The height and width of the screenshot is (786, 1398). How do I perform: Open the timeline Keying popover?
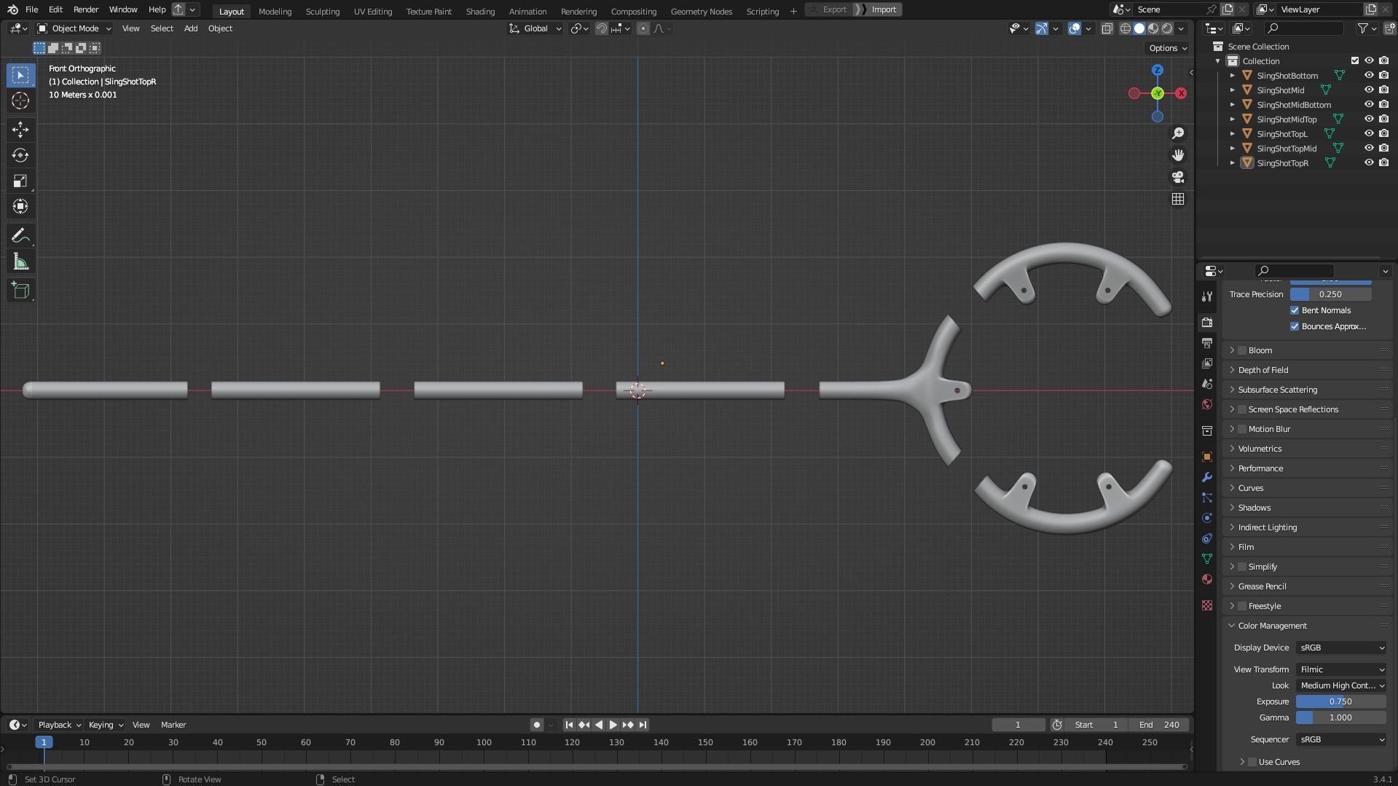106,725
